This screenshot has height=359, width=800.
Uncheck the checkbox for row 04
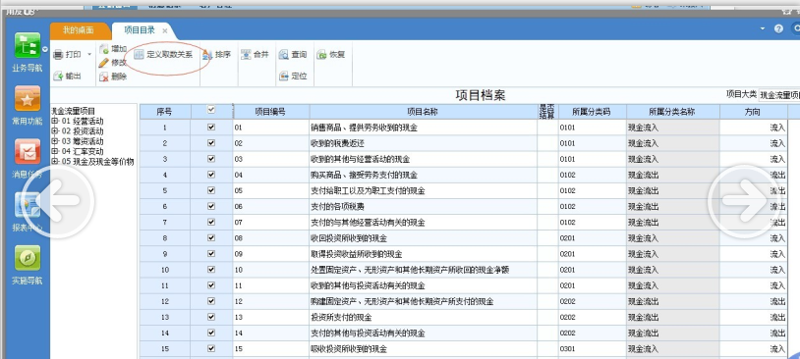211,175
